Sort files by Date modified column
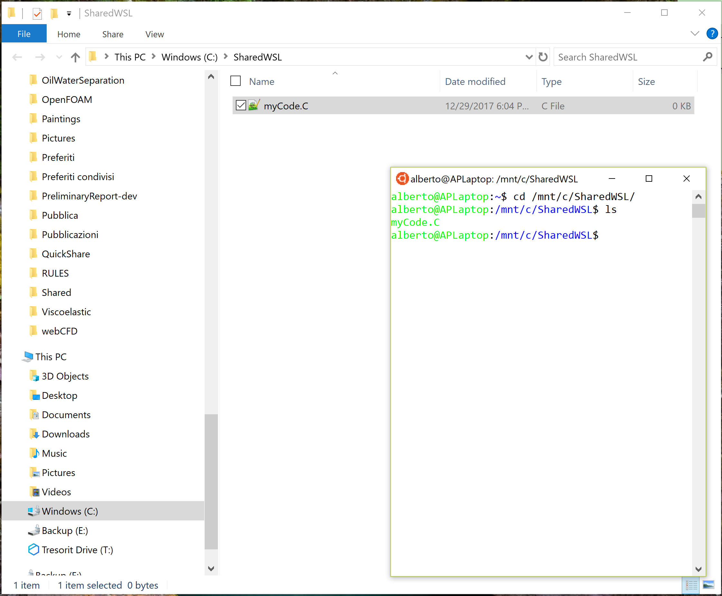 tap(475, 82)
